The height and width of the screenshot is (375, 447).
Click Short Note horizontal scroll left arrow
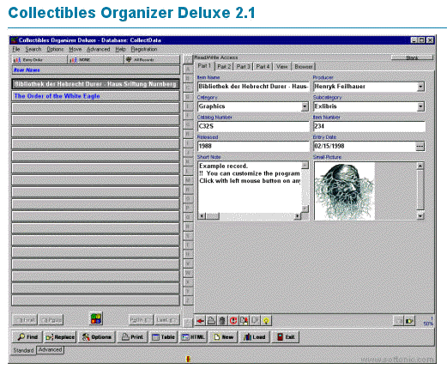pos(202,216)
